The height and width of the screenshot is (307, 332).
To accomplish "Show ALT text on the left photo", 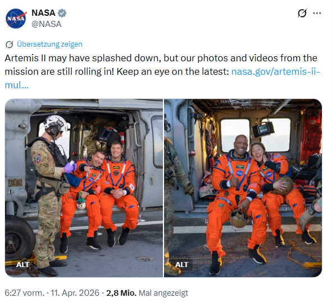I will click(x=22, y=264).
